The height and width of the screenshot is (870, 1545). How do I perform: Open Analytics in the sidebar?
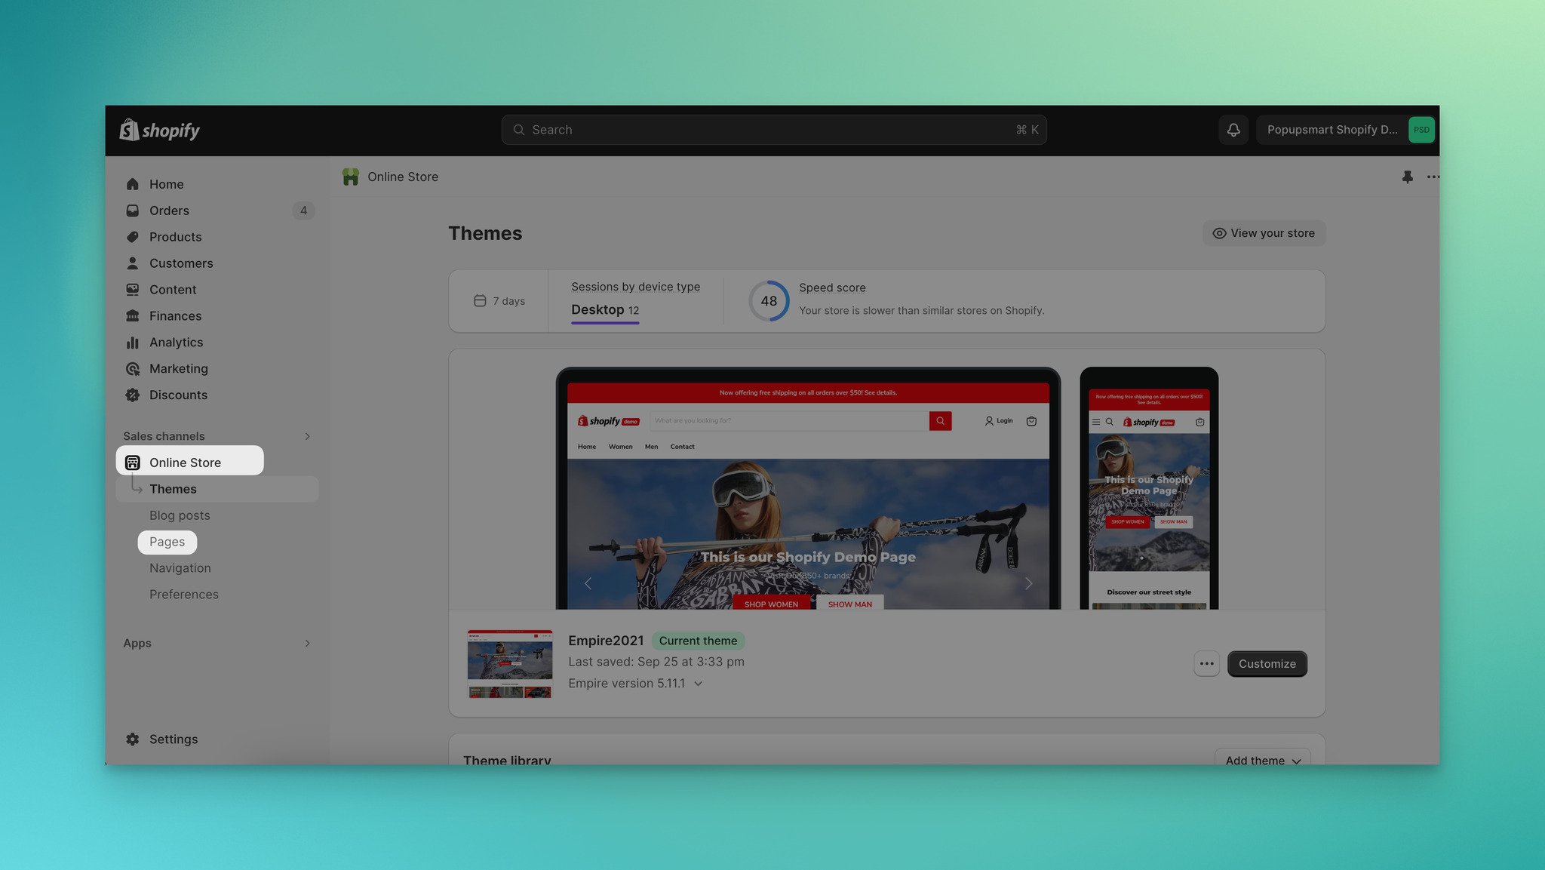point(177,343)
